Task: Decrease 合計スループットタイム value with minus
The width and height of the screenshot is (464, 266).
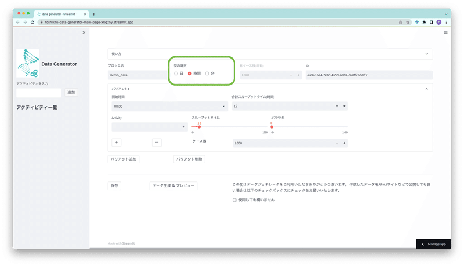Action: click(337, 106)
